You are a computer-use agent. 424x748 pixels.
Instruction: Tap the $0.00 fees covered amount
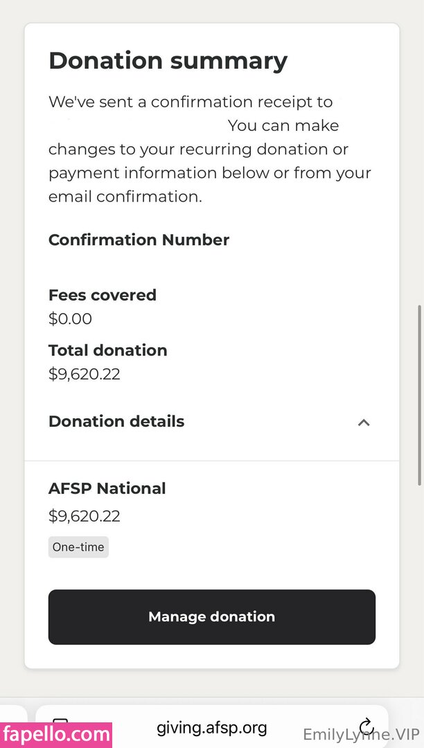(x=70, y=319)
